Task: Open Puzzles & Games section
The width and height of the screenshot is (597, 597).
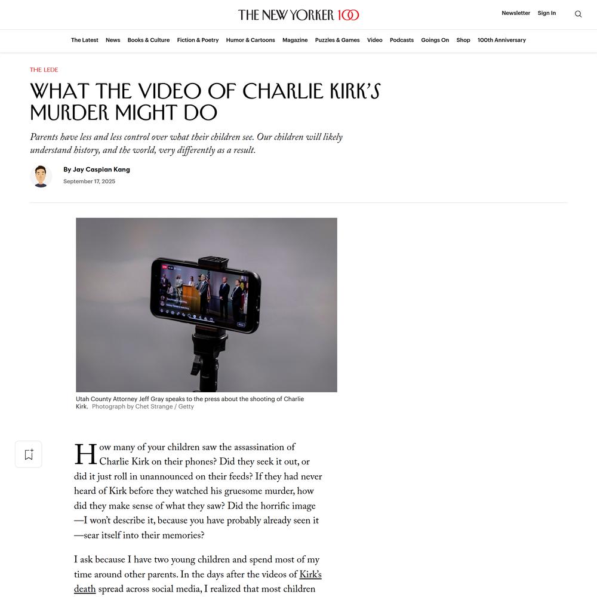Action: (337, 40)
